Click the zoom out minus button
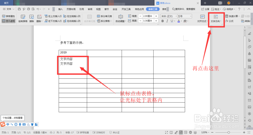Image resolution: width=253 pixels, height=135 pixels. [212, 132]
